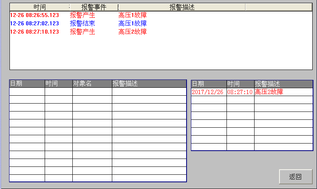Image resolution: width=317 pixels, height=189 pixels.
Task: Click 报警产生 in the 08:26:55 row
Action: point(83,15)
